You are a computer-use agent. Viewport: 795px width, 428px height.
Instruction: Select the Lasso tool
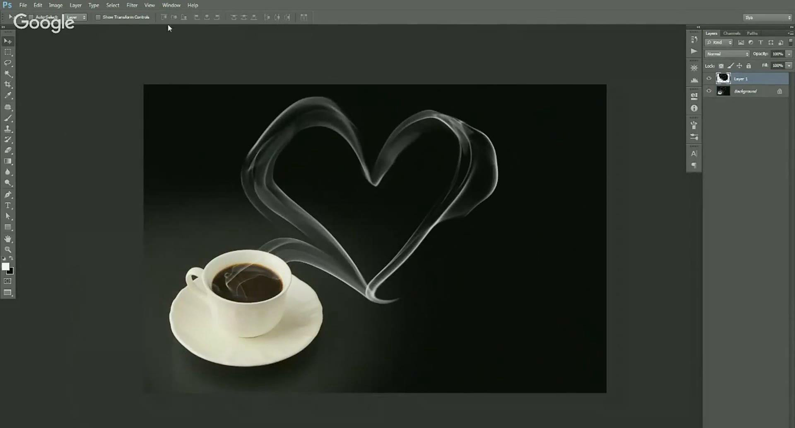(x=8, y=63)
